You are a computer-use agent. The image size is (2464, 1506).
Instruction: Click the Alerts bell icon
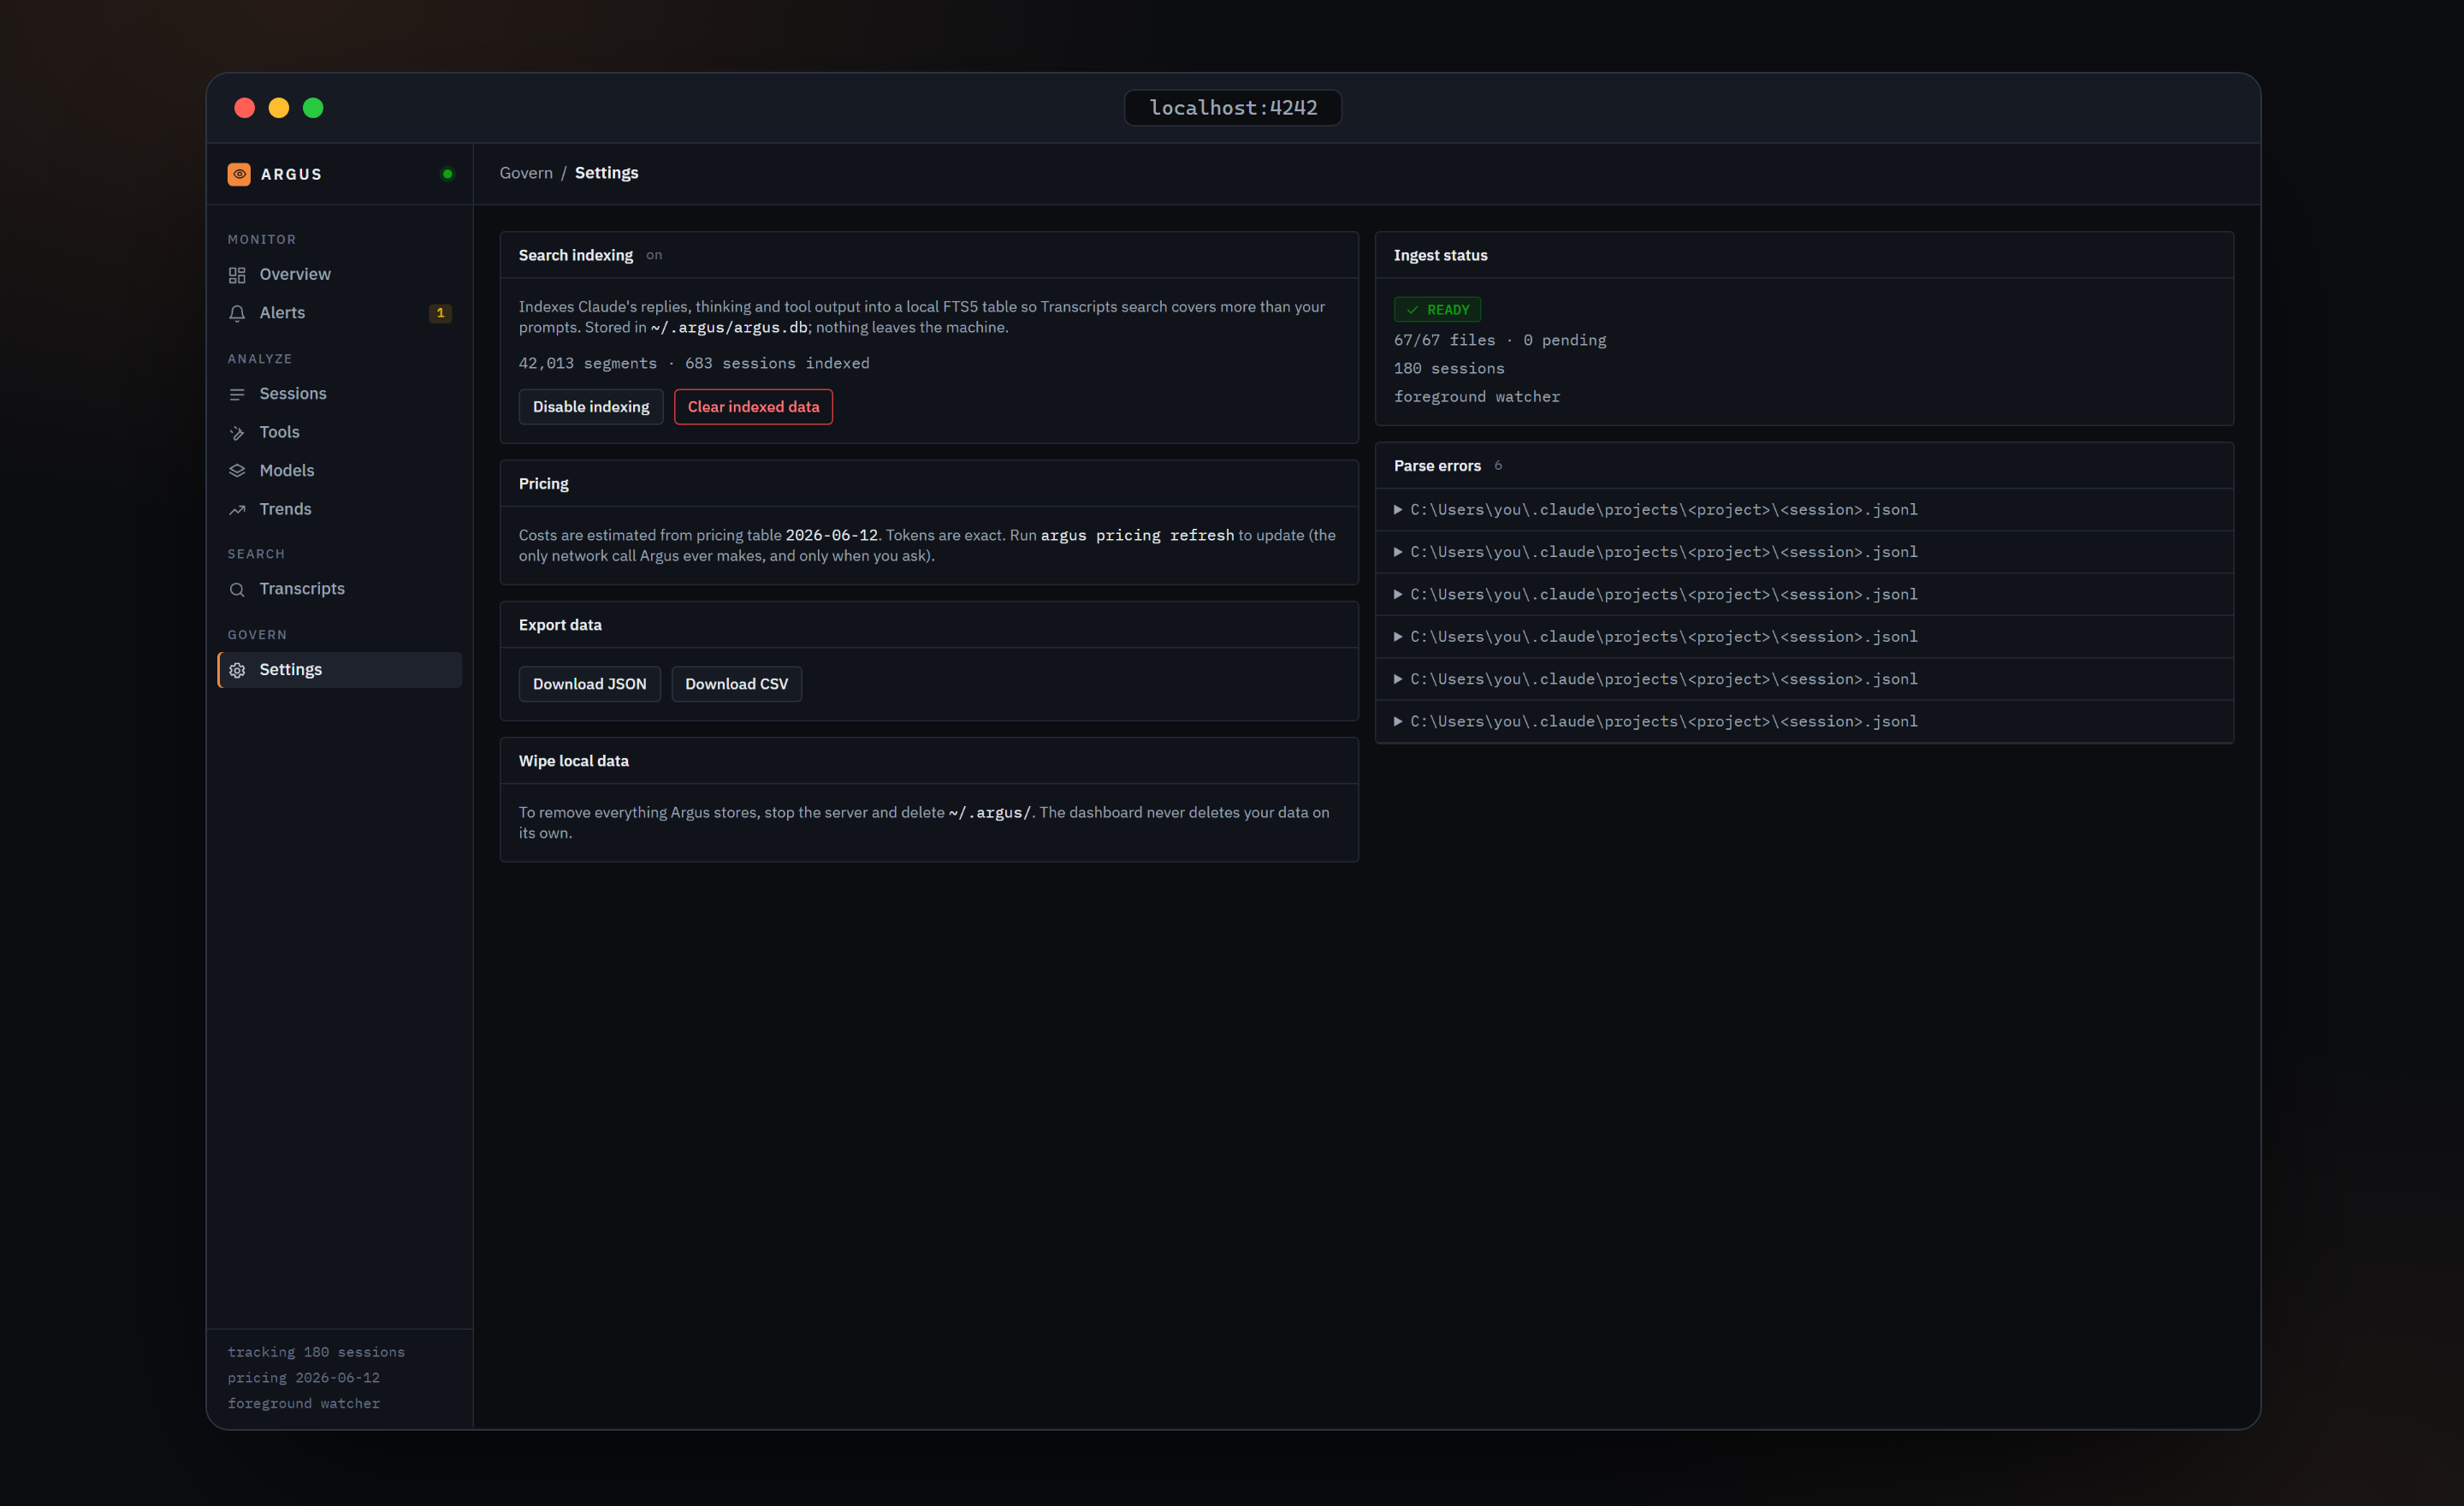[x=237, y=313]
